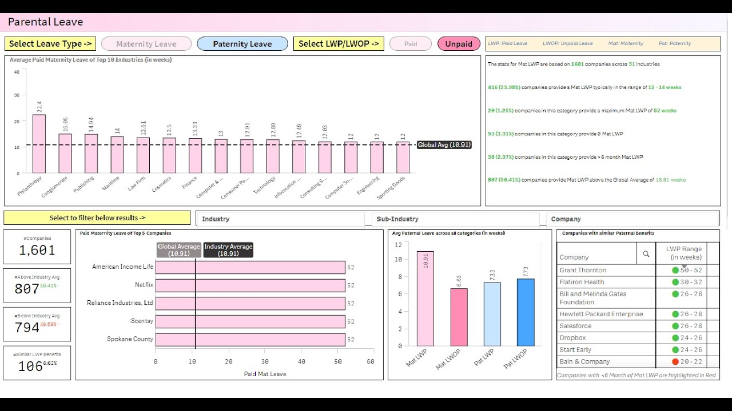Select the Sporting Goods bar
The height and width of the screenshot is (411, 732).
[403, 158]
